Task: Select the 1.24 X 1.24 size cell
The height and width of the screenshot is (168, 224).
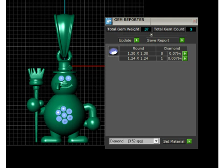Action: click(x=138, y=58)
